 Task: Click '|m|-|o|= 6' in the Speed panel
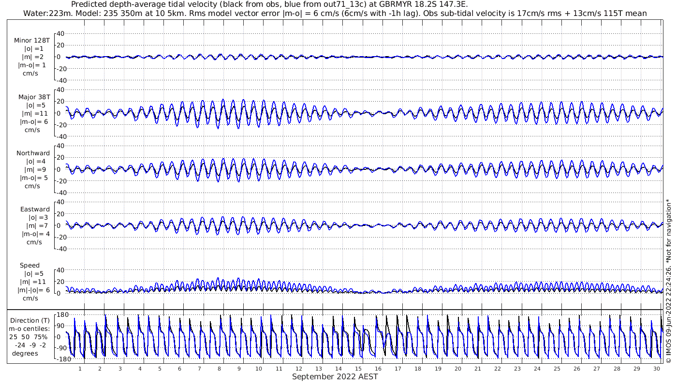click(33, 290)
